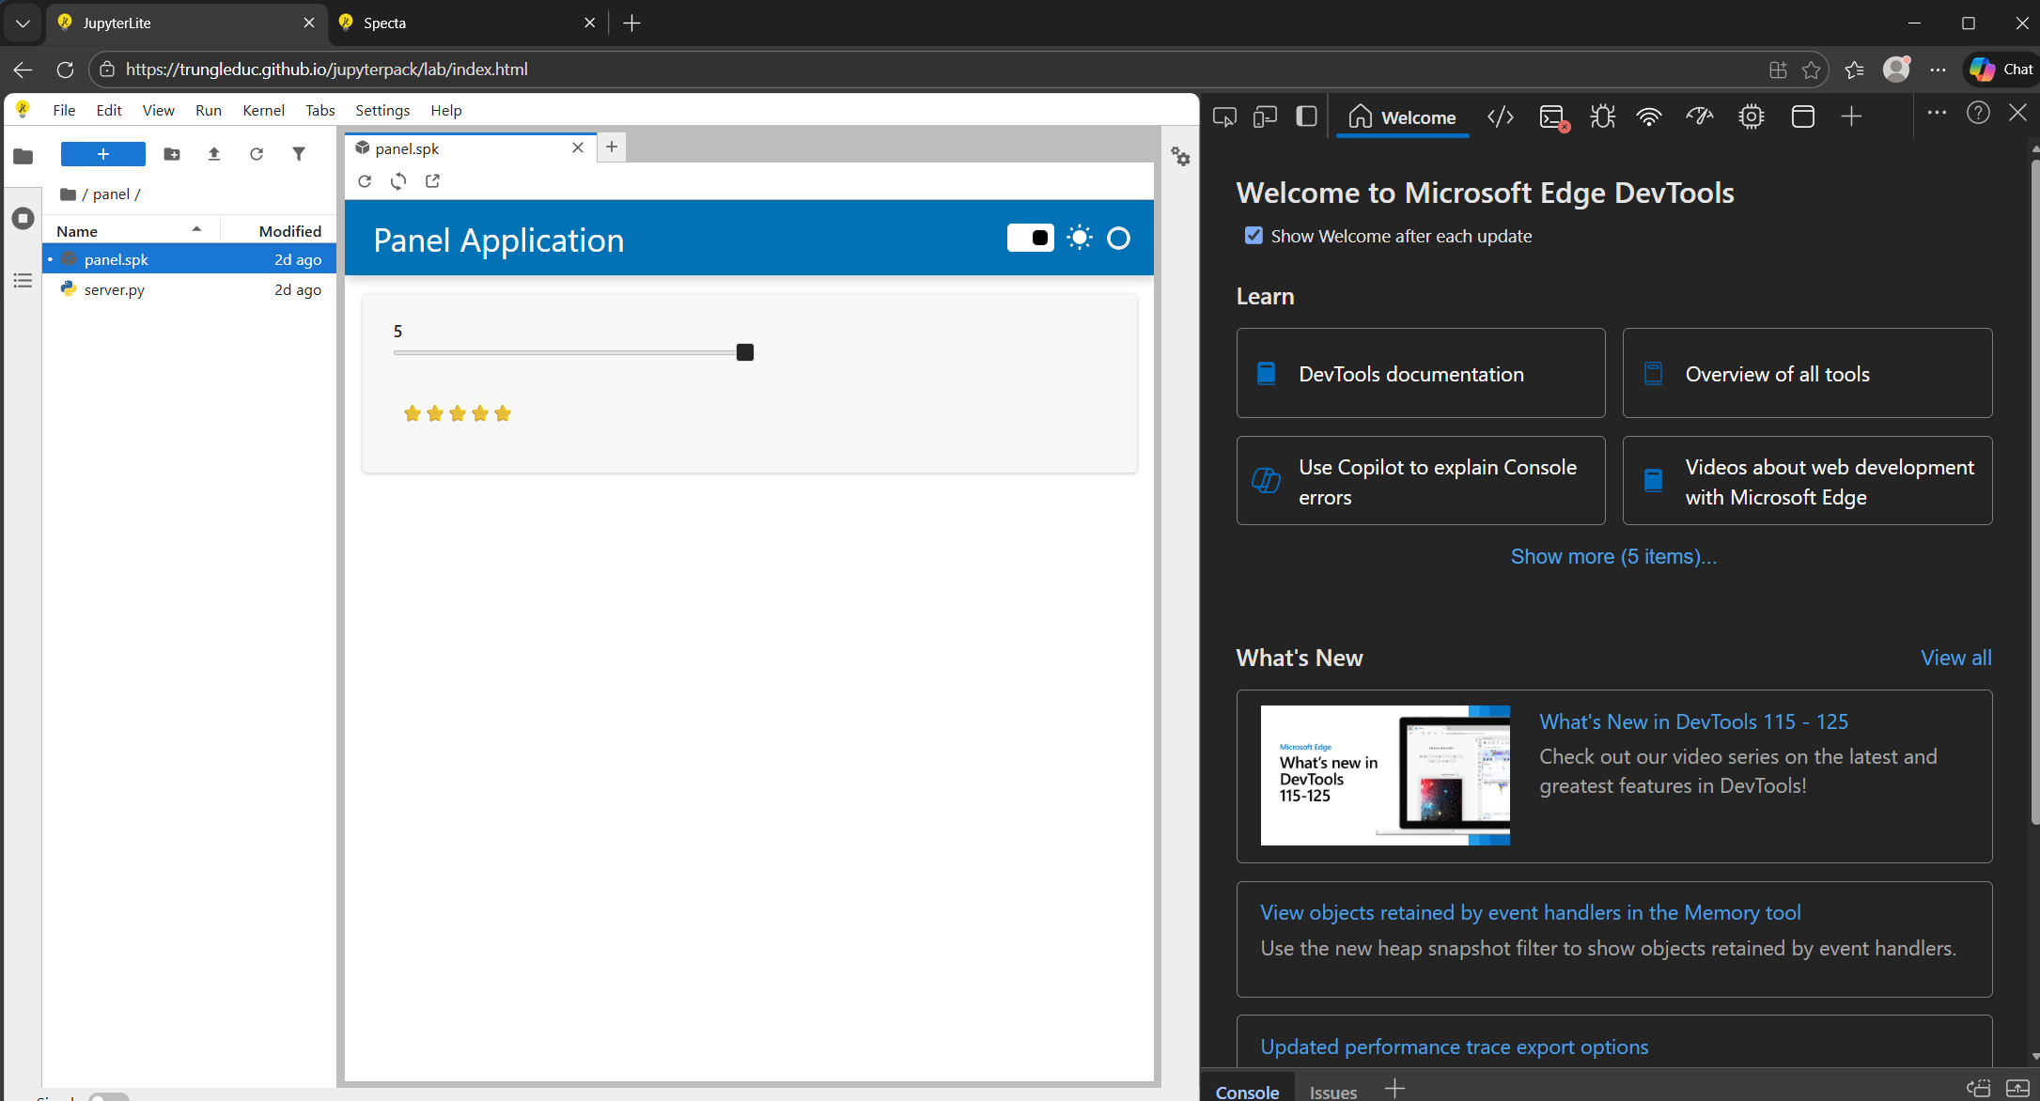The width and height of the screenshot is (2040, 1101).
Task: Click the View all link
Action: tap(1955, 658)
